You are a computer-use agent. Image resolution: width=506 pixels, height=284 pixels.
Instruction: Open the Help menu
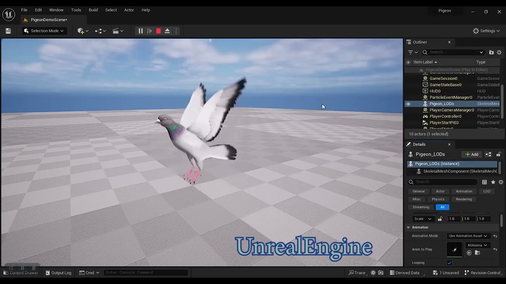(146, 10)
